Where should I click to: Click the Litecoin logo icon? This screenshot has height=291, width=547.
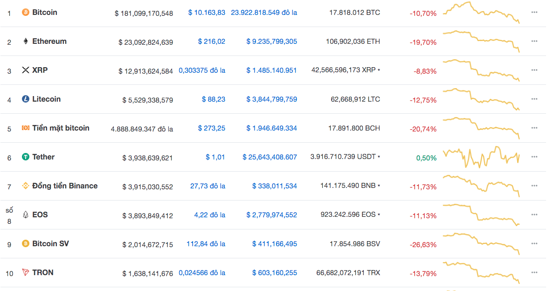click(26, 99)
